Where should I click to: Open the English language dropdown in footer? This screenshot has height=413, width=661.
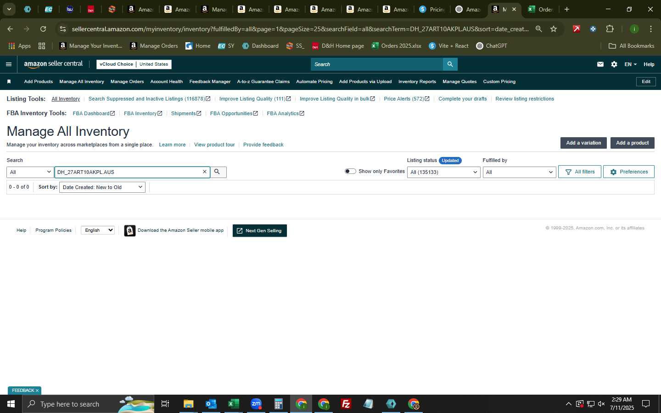click(x=98, y=230)
